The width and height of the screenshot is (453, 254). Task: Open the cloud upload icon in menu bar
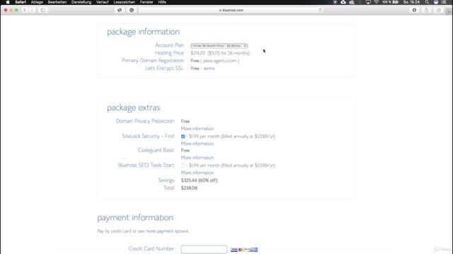pos(343,2)
